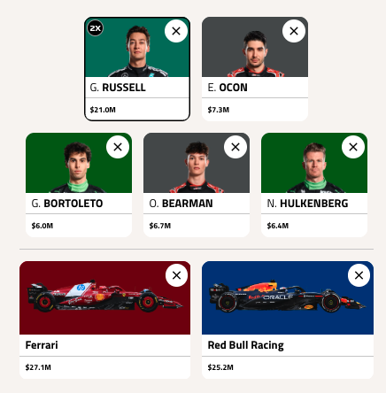386x393 pixels.
Task: Click the N. HULKENBERG name label
Action: (307, 204)
